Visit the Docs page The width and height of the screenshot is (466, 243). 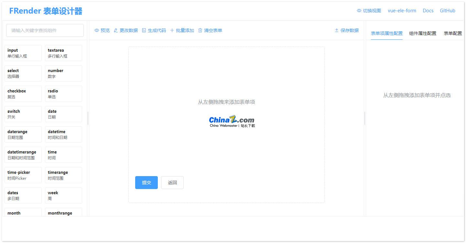pyautogui.click(x=428, y=10)
